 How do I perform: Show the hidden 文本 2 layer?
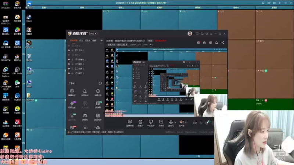69,45
